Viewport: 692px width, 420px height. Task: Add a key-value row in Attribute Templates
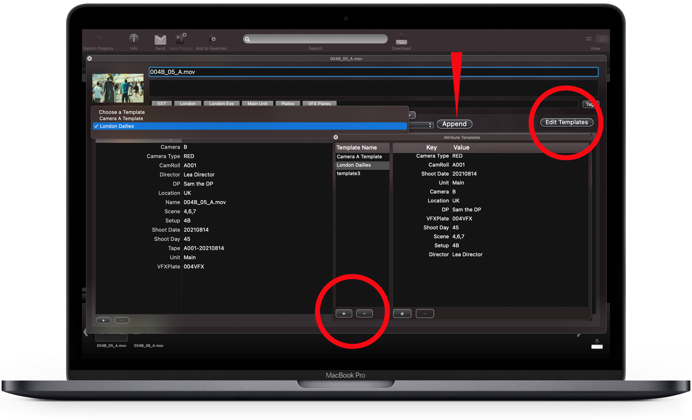tap(402, 314)
